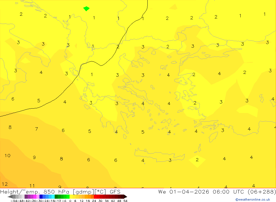The height and width of the screenshot is (202, 276).
Task: Pick the dark green legend swatch above -12
Action: coord(56,196)
